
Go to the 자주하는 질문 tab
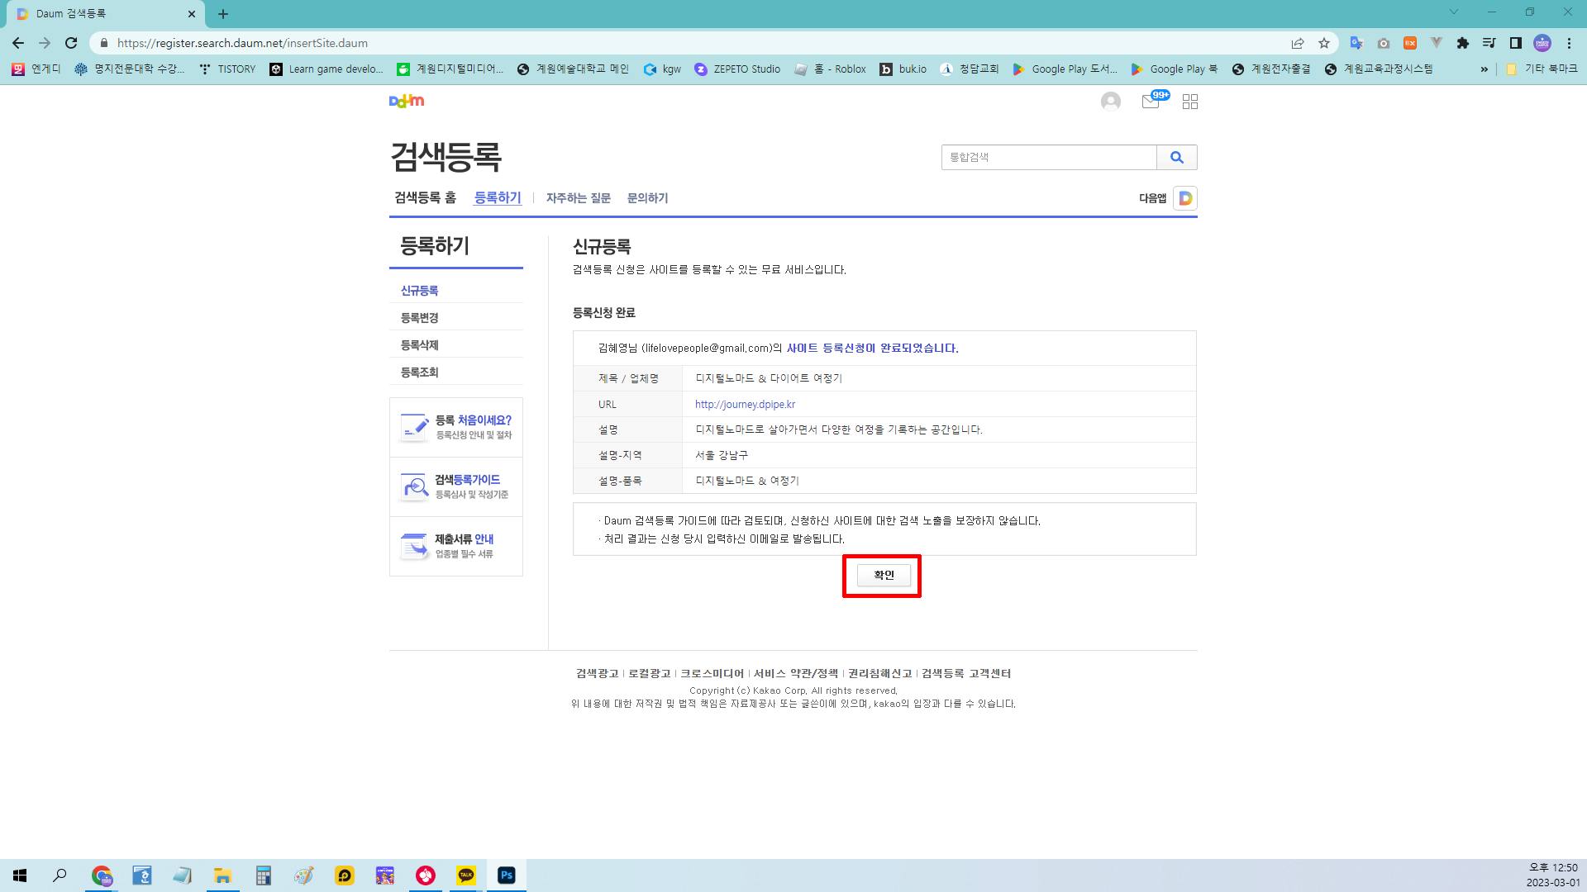tap(578, 198)
